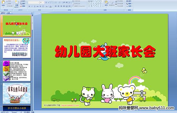Open the font name dropdown
The image size is (177, 113).
tap(34, 2)
